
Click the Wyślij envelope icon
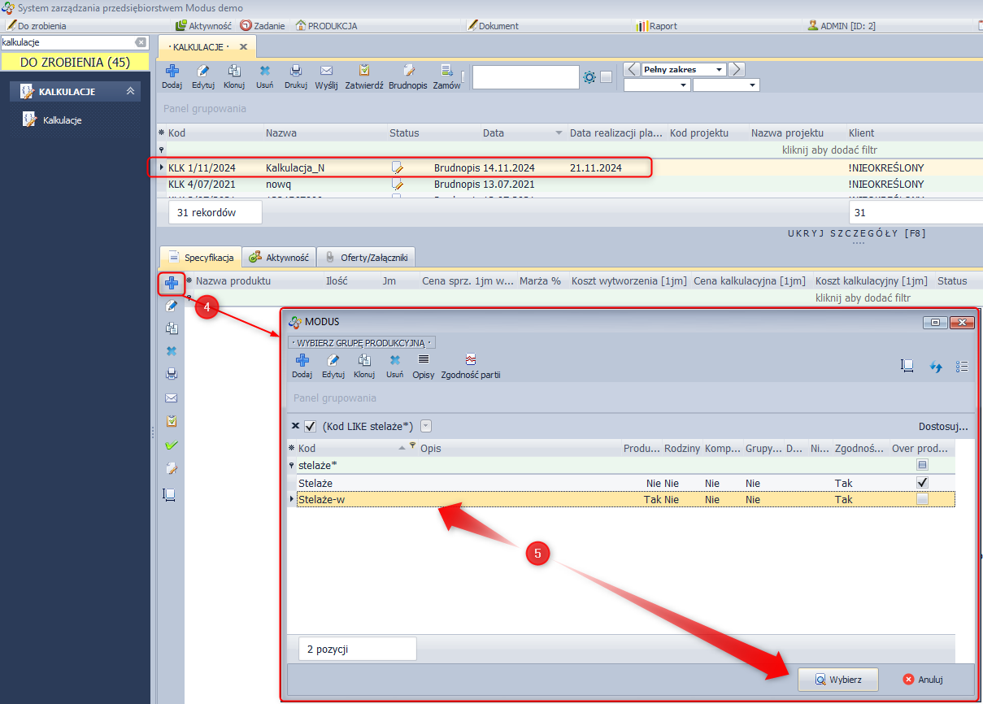point(326,72)
